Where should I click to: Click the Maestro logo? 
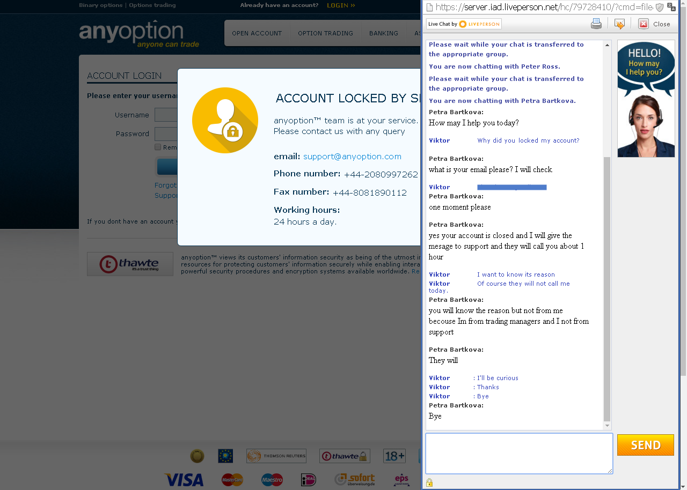272,479
